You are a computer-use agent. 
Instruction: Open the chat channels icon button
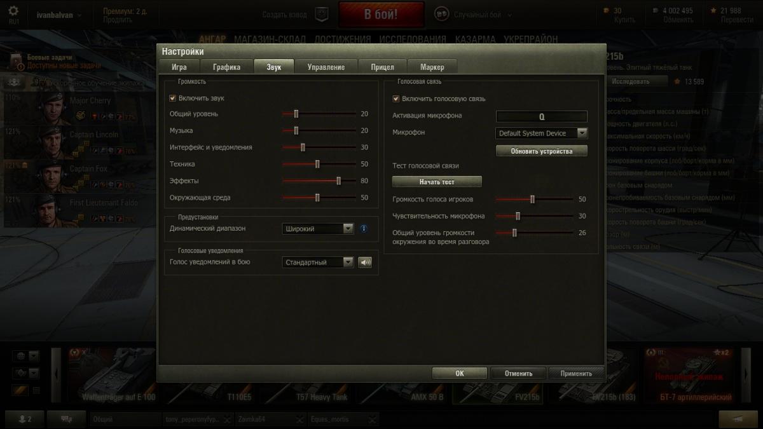[x=68, y=419]
